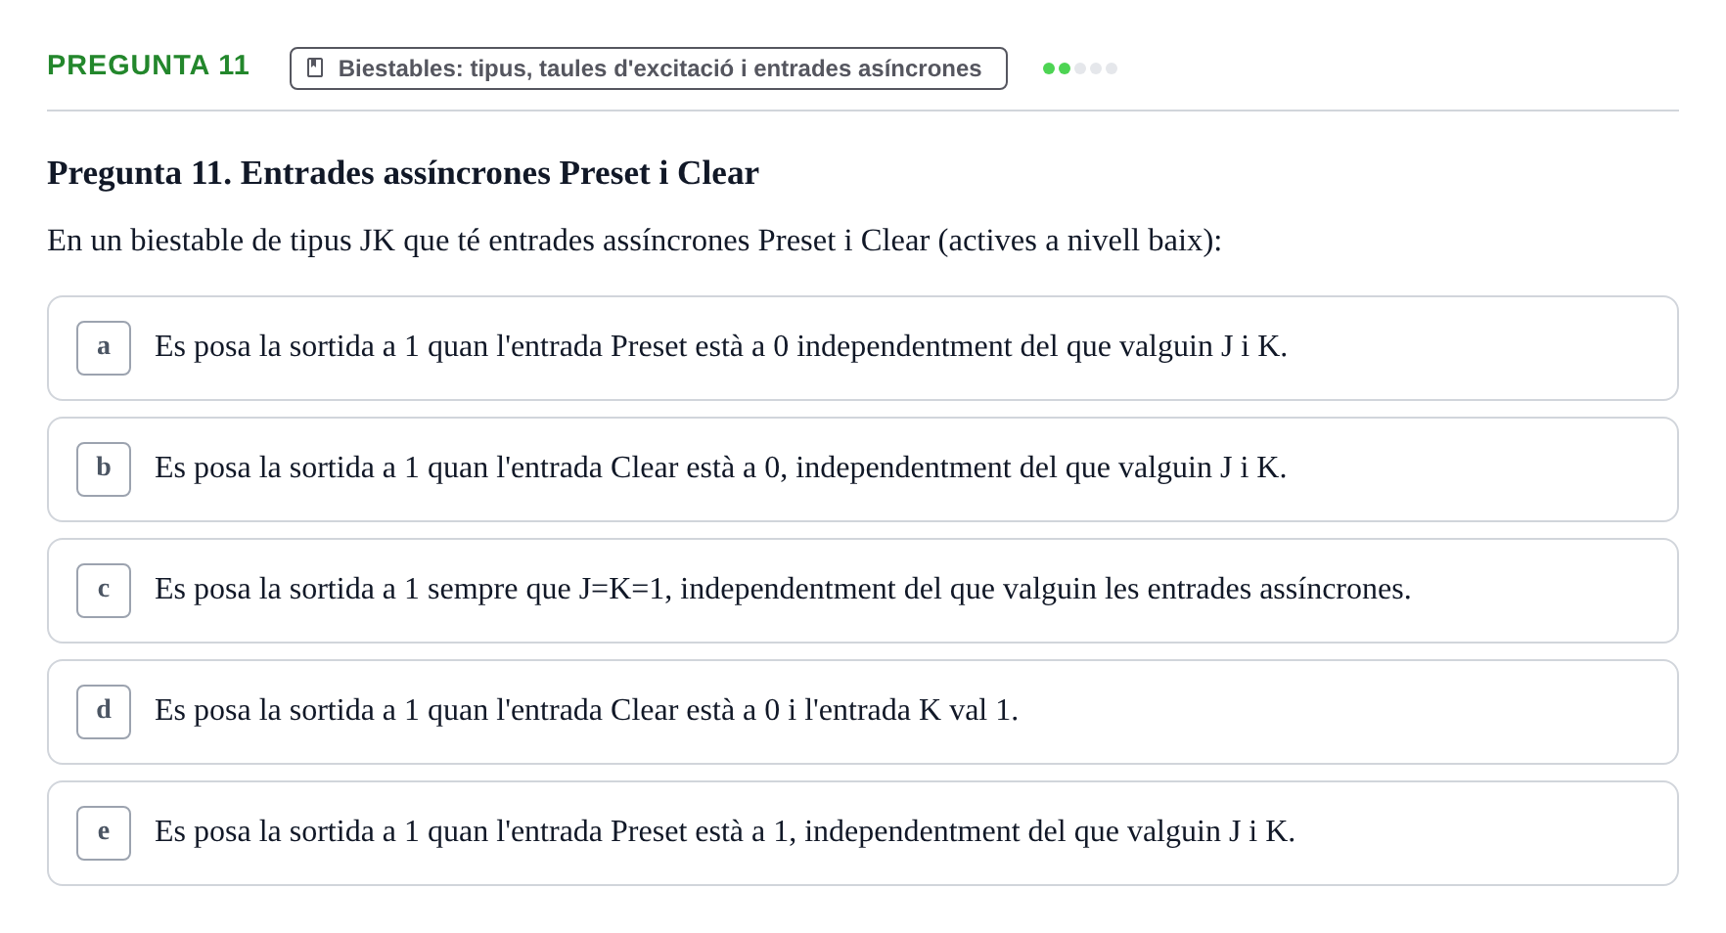
Task: Pick the answer about Preset at 0
Action: 863,348
